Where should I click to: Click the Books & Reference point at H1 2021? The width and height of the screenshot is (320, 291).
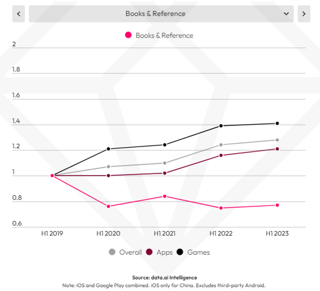165,196
